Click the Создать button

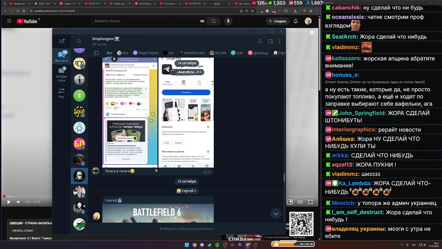[277, 21]
